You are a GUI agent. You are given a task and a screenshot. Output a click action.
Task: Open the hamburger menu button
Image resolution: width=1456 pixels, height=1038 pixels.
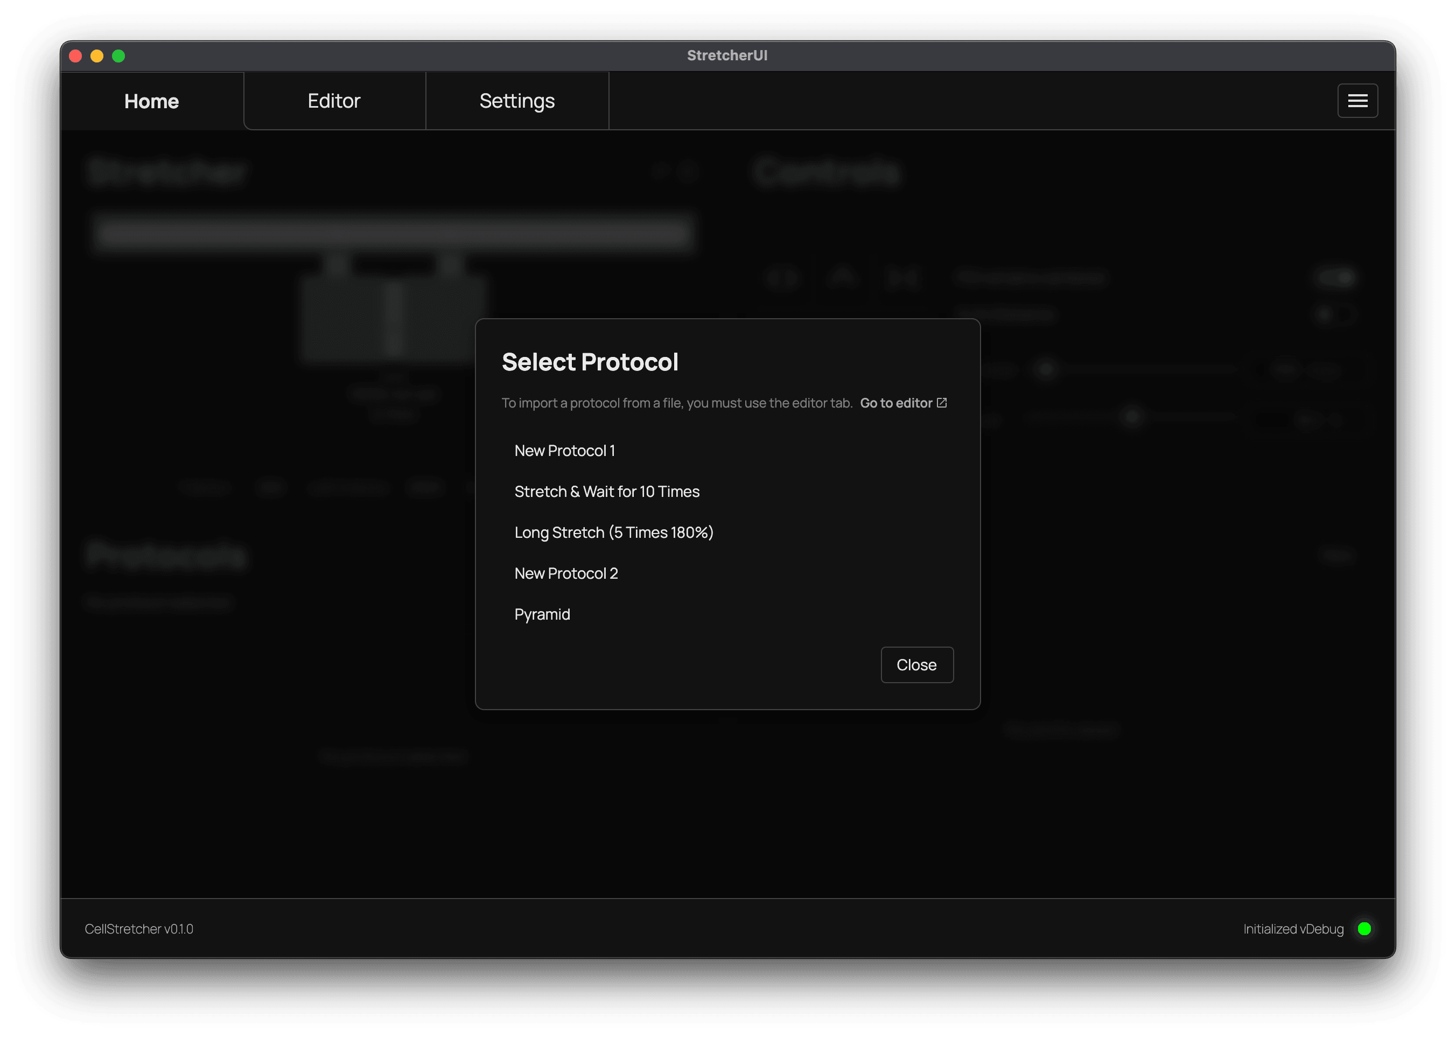pyautogui.click(x=1357, y=100)
